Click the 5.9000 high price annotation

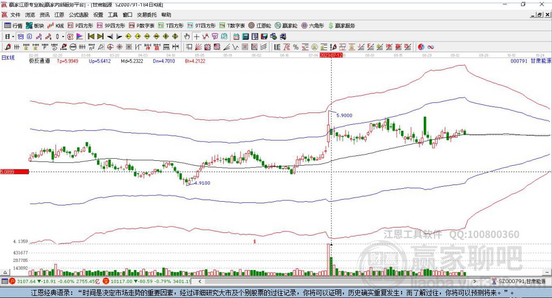344,115
